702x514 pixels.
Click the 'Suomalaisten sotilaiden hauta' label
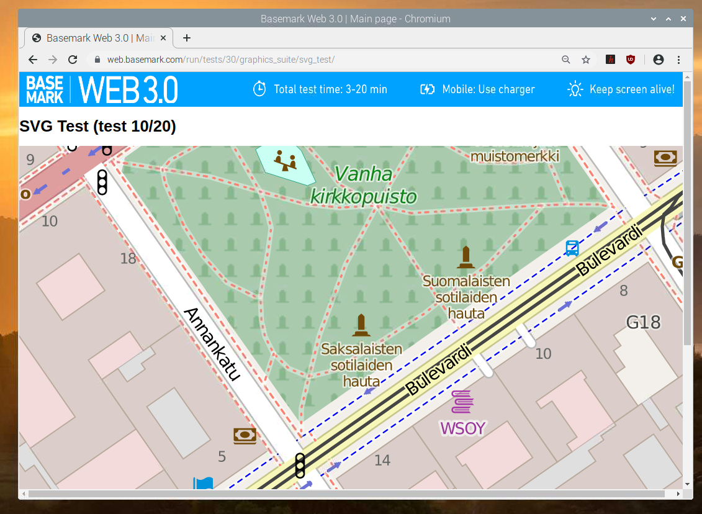(x=466, y=297)
